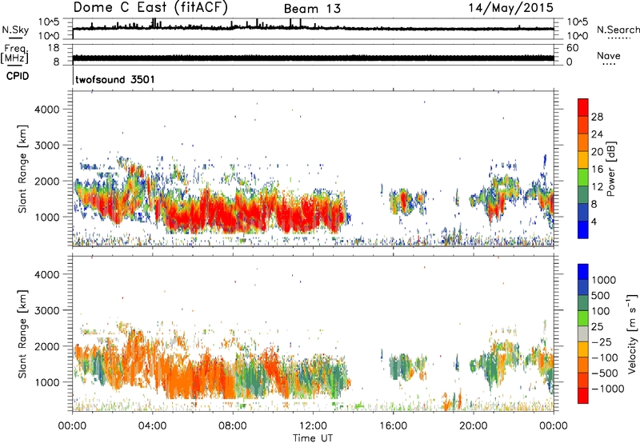Click the '16:00' time axis tick label

(393, 426)
